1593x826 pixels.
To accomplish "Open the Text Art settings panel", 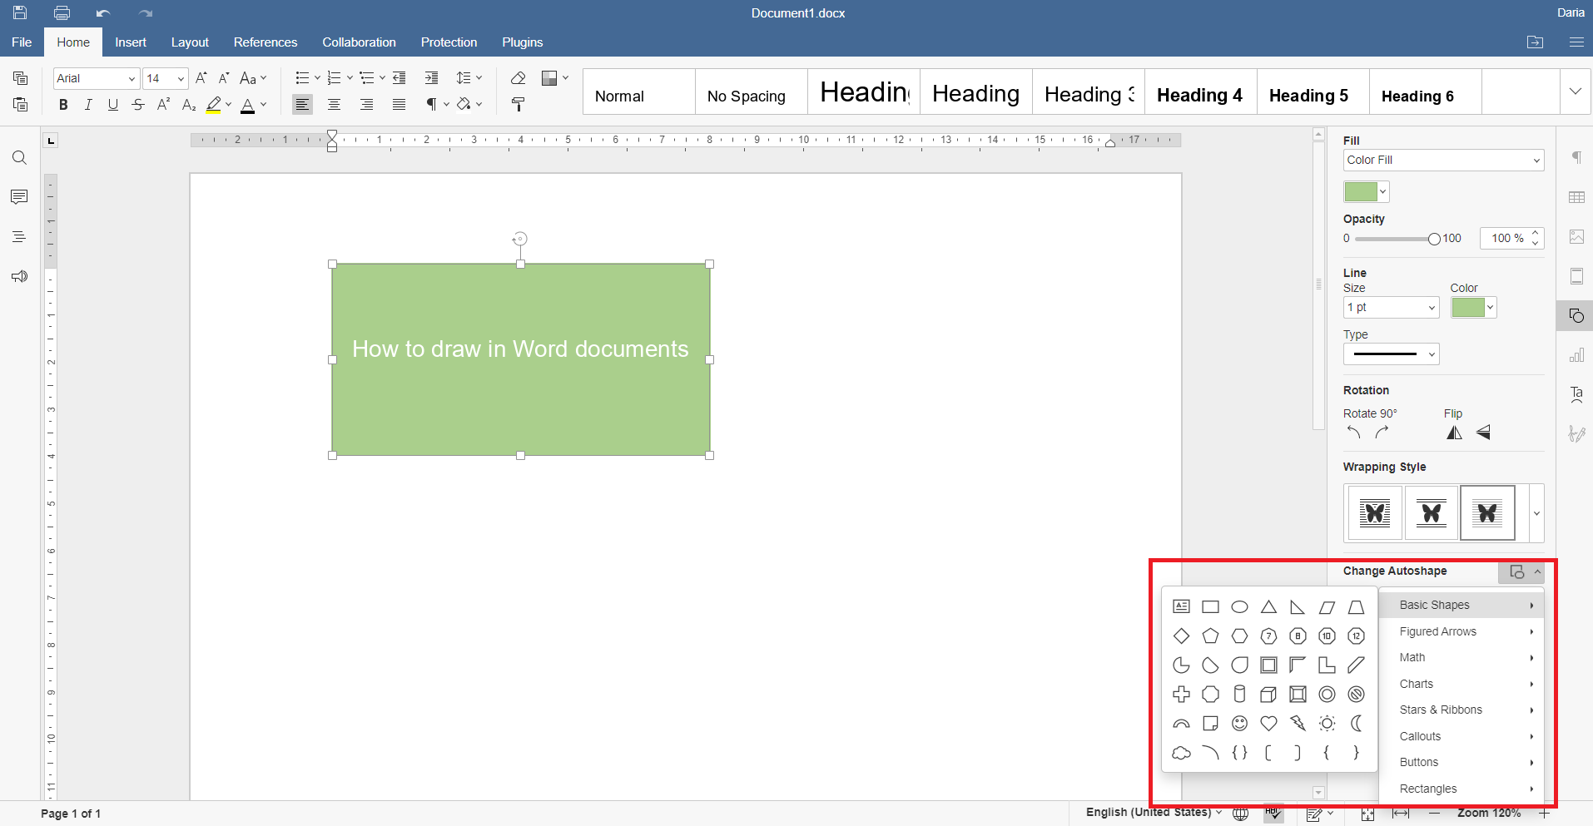I will click(1576, 395).
